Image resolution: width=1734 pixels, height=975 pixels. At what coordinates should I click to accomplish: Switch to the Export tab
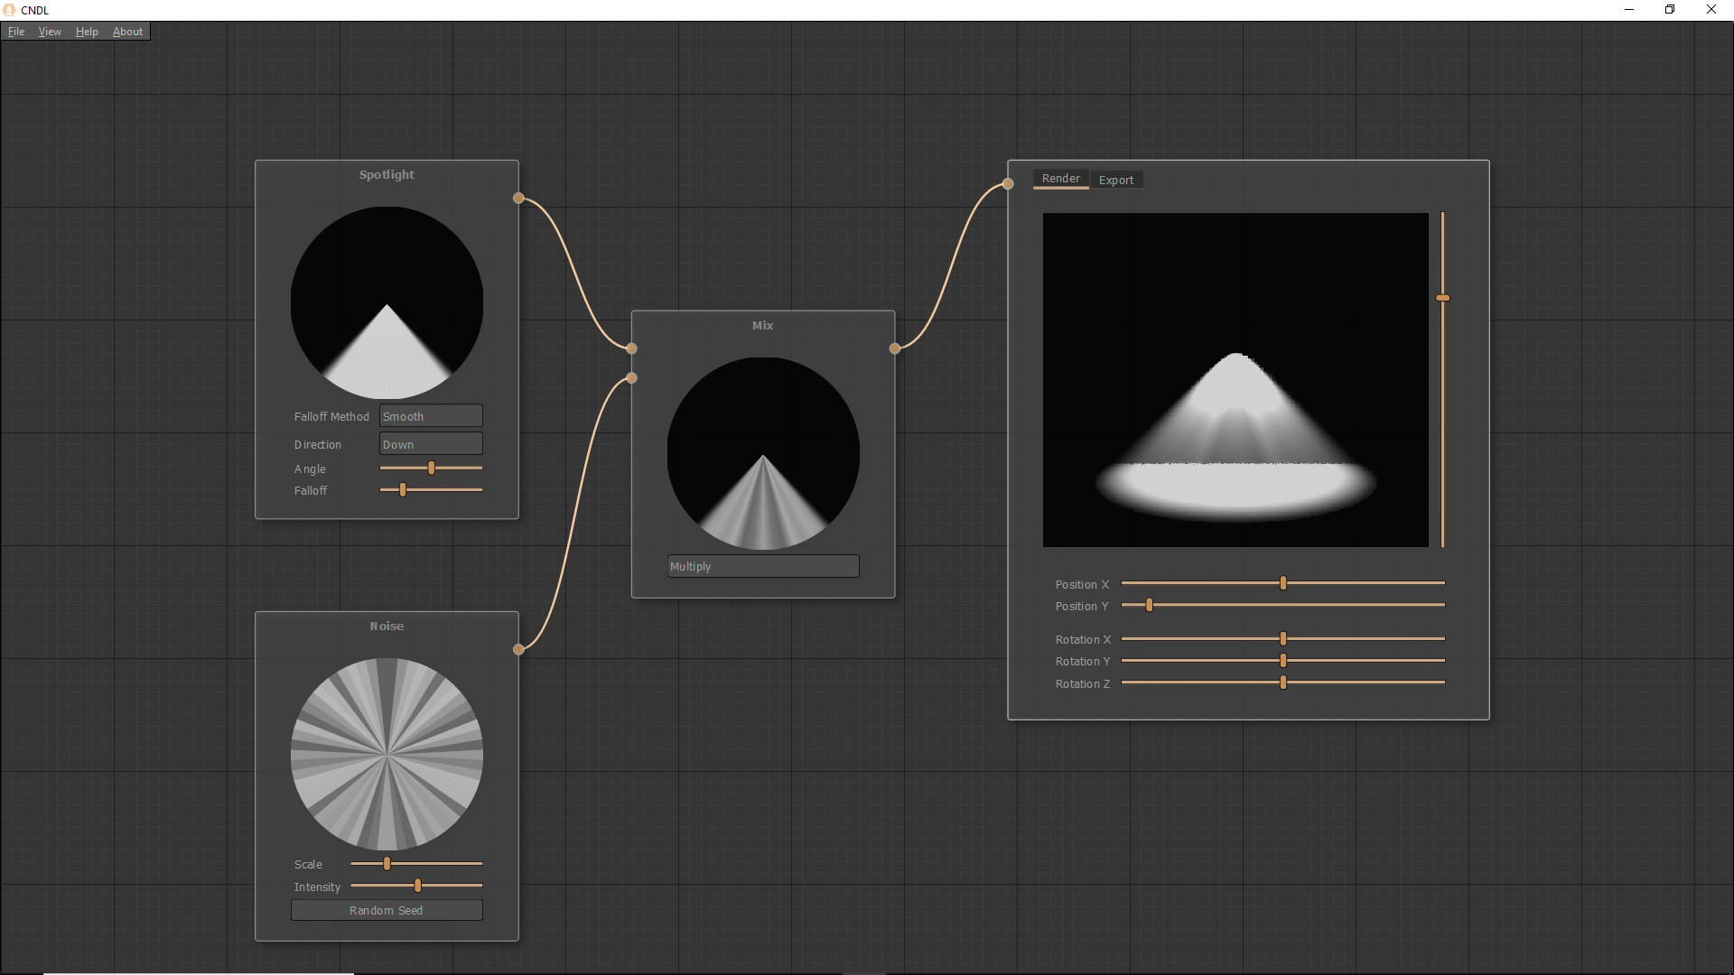[1116, 180]
